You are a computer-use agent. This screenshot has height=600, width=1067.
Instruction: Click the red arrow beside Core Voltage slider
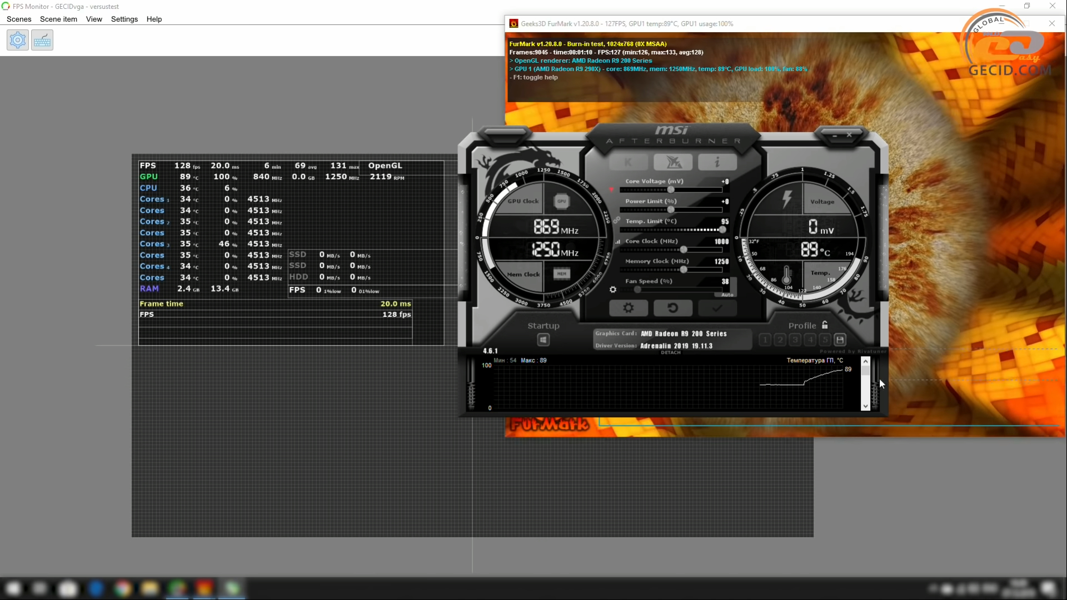(x=611, y=189)
